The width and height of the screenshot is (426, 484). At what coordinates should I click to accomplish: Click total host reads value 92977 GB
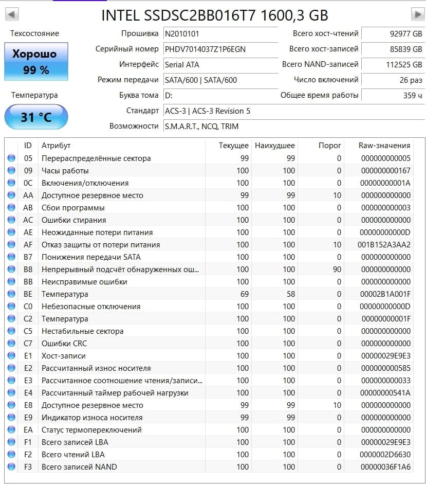393,33
